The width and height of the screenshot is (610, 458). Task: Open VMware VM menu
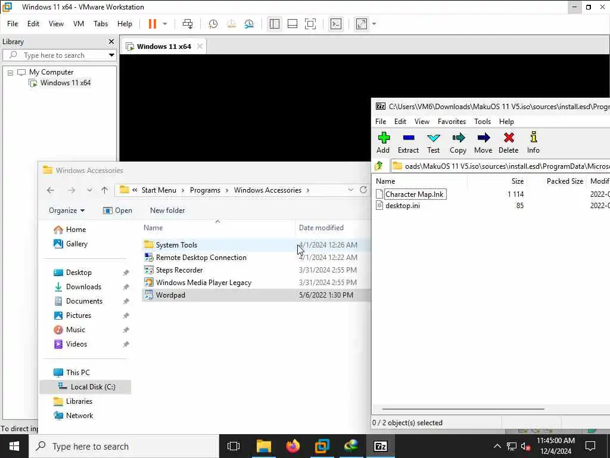pyautogui.click(x=79, y=24)
